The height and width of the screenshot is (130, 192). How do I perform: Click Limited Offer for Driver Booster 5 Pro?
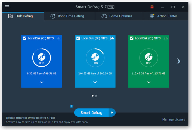[x=30, y=118]
